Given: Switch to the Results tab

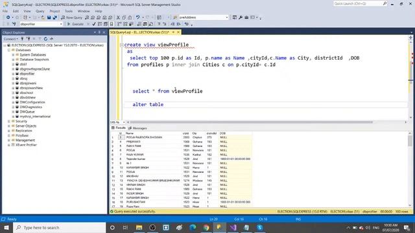Looking at the screenshot, I should pos(118,128).
